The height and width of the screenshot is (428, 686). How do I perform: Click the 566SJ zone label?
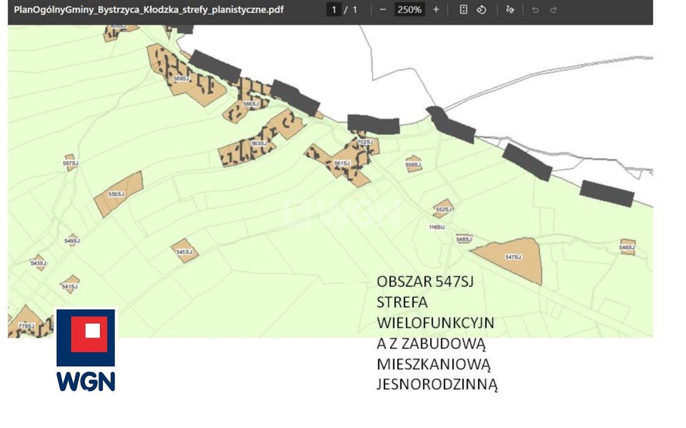click(251, 104)
